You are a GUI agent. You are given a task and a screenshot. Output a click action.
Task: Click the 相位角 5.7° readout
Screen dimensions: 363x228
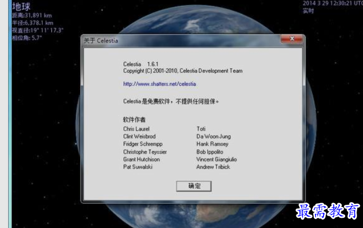pos(27,38)
